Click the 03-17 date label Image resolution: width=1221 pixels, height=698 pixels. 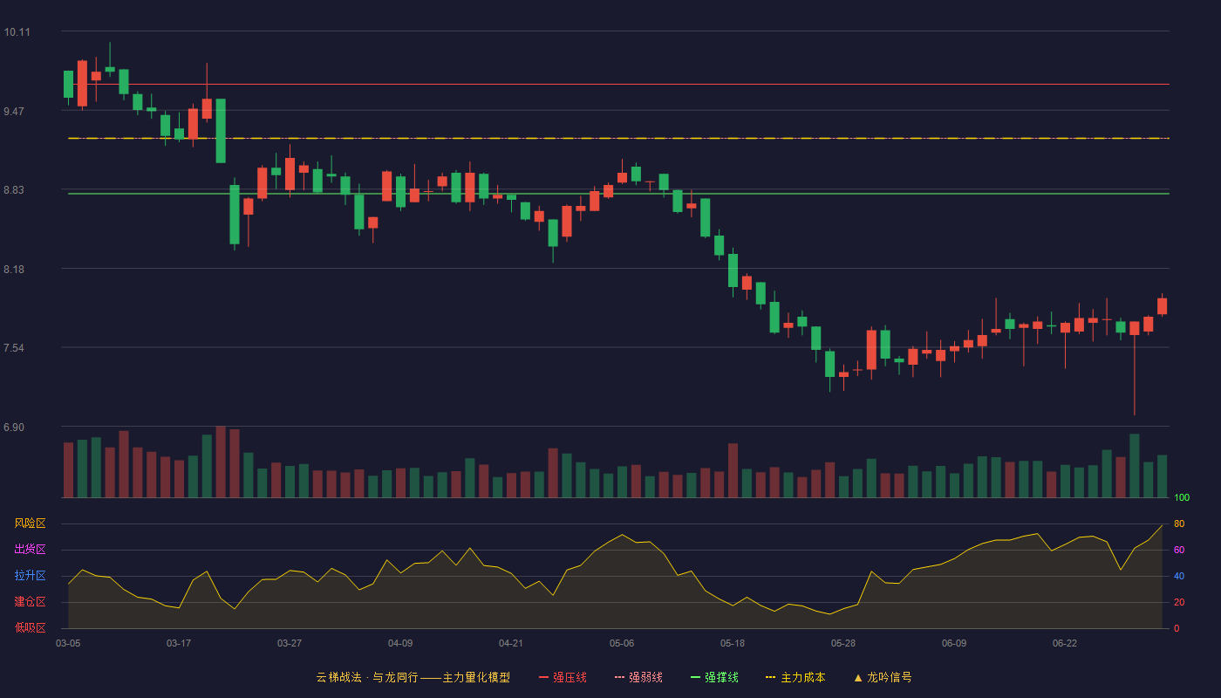(179, 643)
